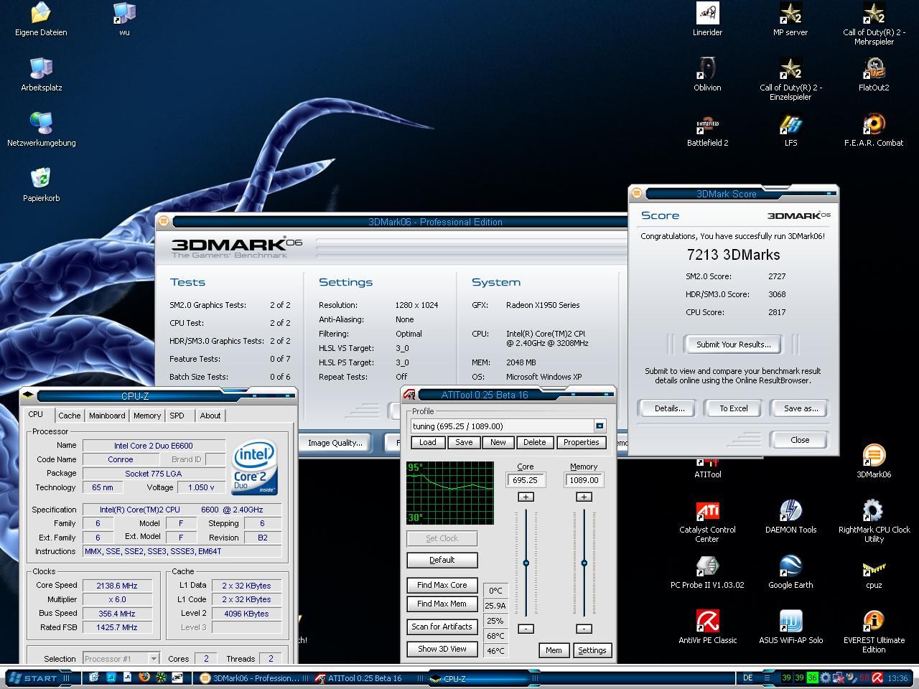The width and height of the screenshot is (919, 689).
Task: Open score Details button
Action: (669, 408)
